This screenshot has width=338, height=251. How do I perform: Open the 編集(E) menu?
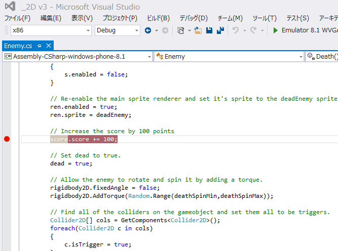pos(51,18)
